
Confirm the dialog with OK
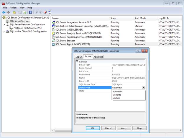click(x=93, y=128)
